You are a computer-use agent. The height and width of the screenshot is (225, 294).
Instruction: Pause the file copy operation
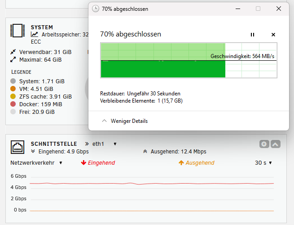point(252,35)
